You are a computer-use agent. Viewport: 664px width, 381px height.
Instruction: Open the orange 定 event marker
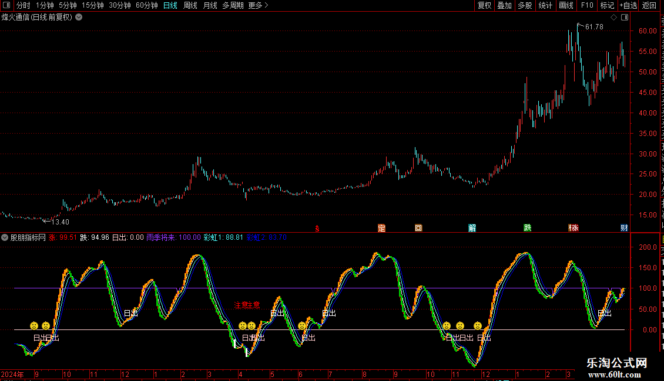381,228
